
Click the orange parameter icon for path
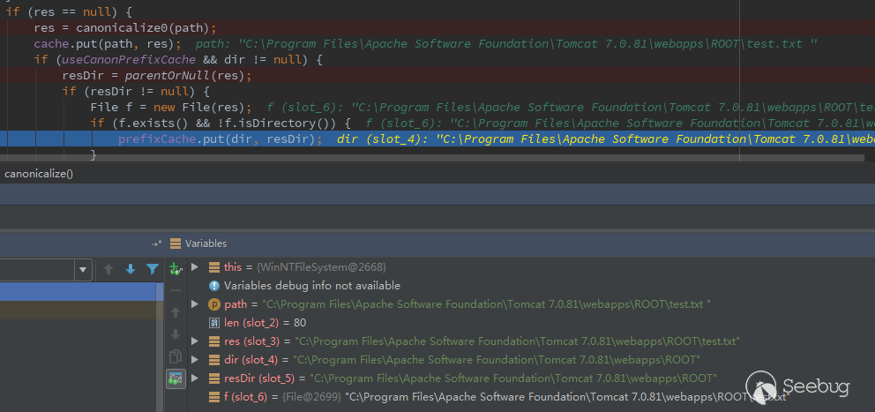click(x=214, y=304)
